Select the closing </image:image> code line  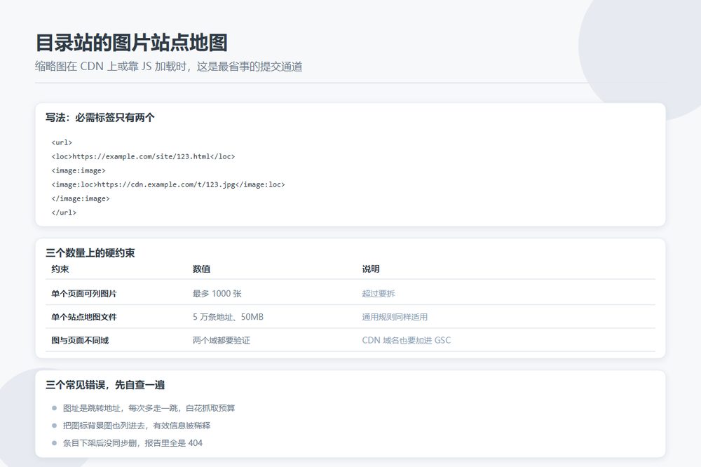click(81, 198)
